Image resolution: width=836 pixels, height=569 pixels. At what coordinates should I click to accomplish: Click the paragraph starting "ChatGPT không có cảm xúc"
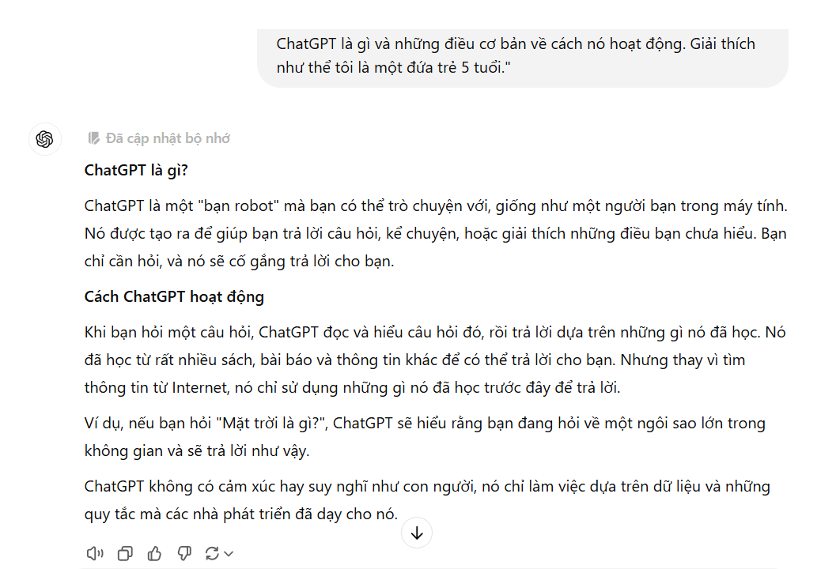coord(427,500)
